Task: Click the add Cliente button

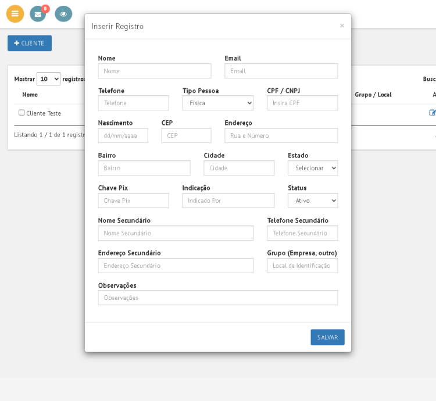Action: (x=30, y=43)
